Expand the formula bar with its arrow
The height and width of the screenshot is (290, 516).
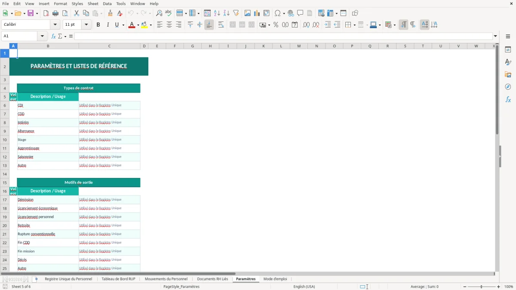(496, 36)
